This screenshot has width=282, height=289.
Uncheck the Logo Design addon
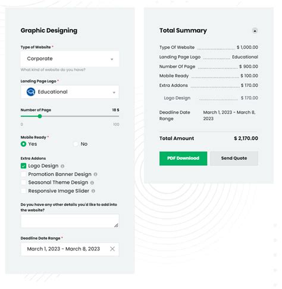pyautogui.click(x=23, y=166)
